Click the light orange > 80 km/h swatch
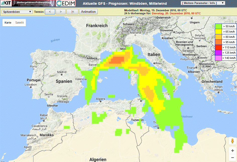The width and height of the screenshot is (237, 162). (x=218, y=37)
